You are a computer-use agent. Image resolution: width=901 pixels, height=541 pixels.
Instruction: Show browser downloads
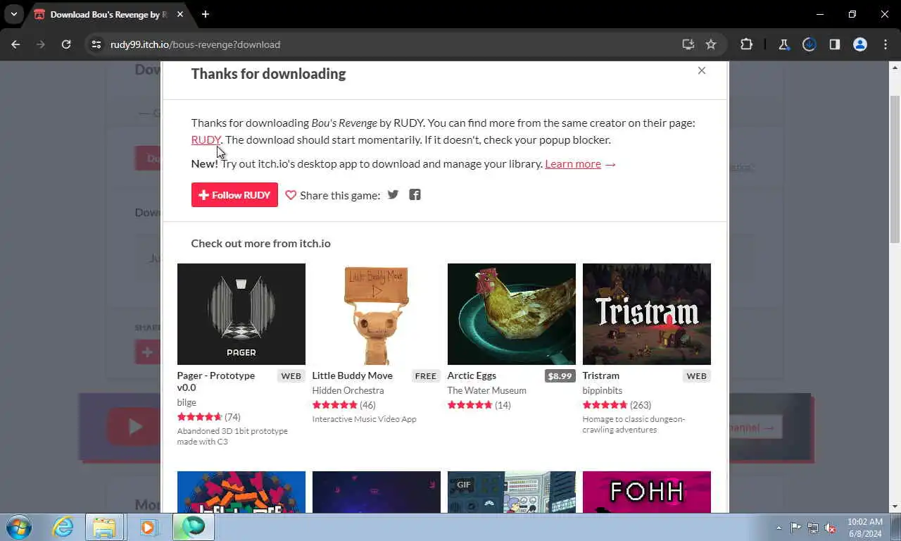coord(809,44)
